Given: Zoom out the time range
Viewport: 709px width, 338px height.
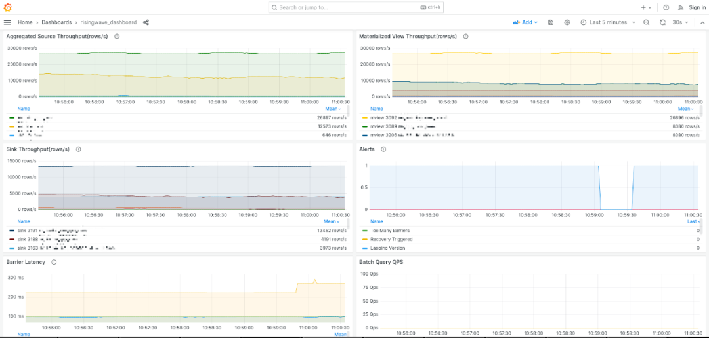Looking at the screenshot, I should tap(647, 22).
